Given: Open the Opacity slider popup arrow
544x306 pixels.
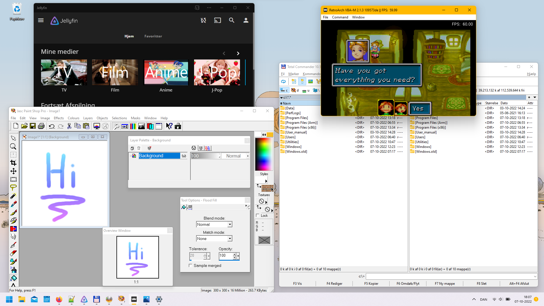Looking at the screenshot, I should coord(238,256).
